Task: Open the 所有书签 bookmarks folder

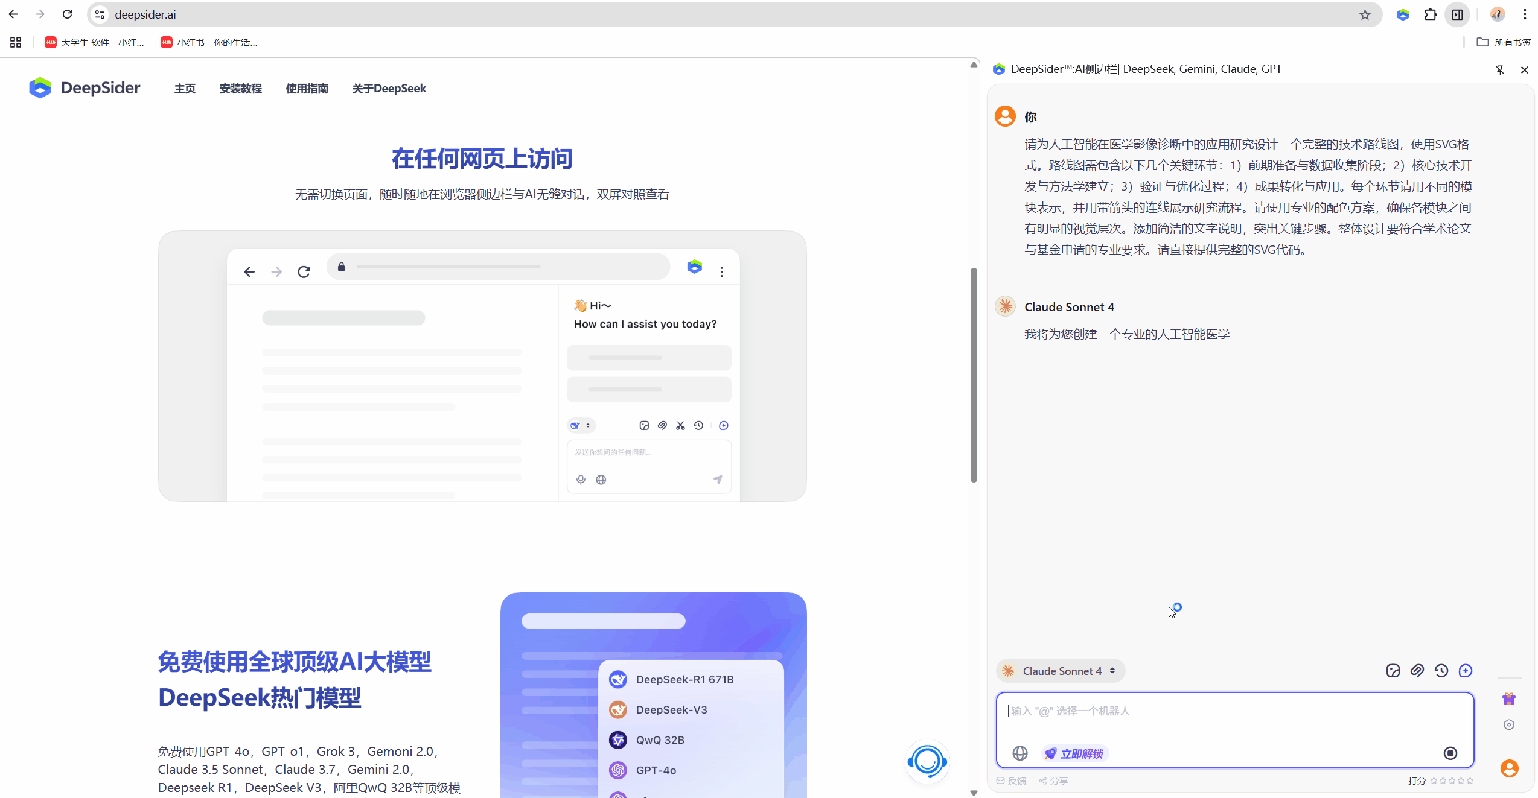Action: (1504, 42)
